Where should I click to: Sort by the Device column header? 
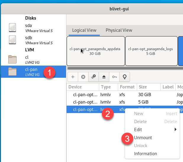point(83,87)
